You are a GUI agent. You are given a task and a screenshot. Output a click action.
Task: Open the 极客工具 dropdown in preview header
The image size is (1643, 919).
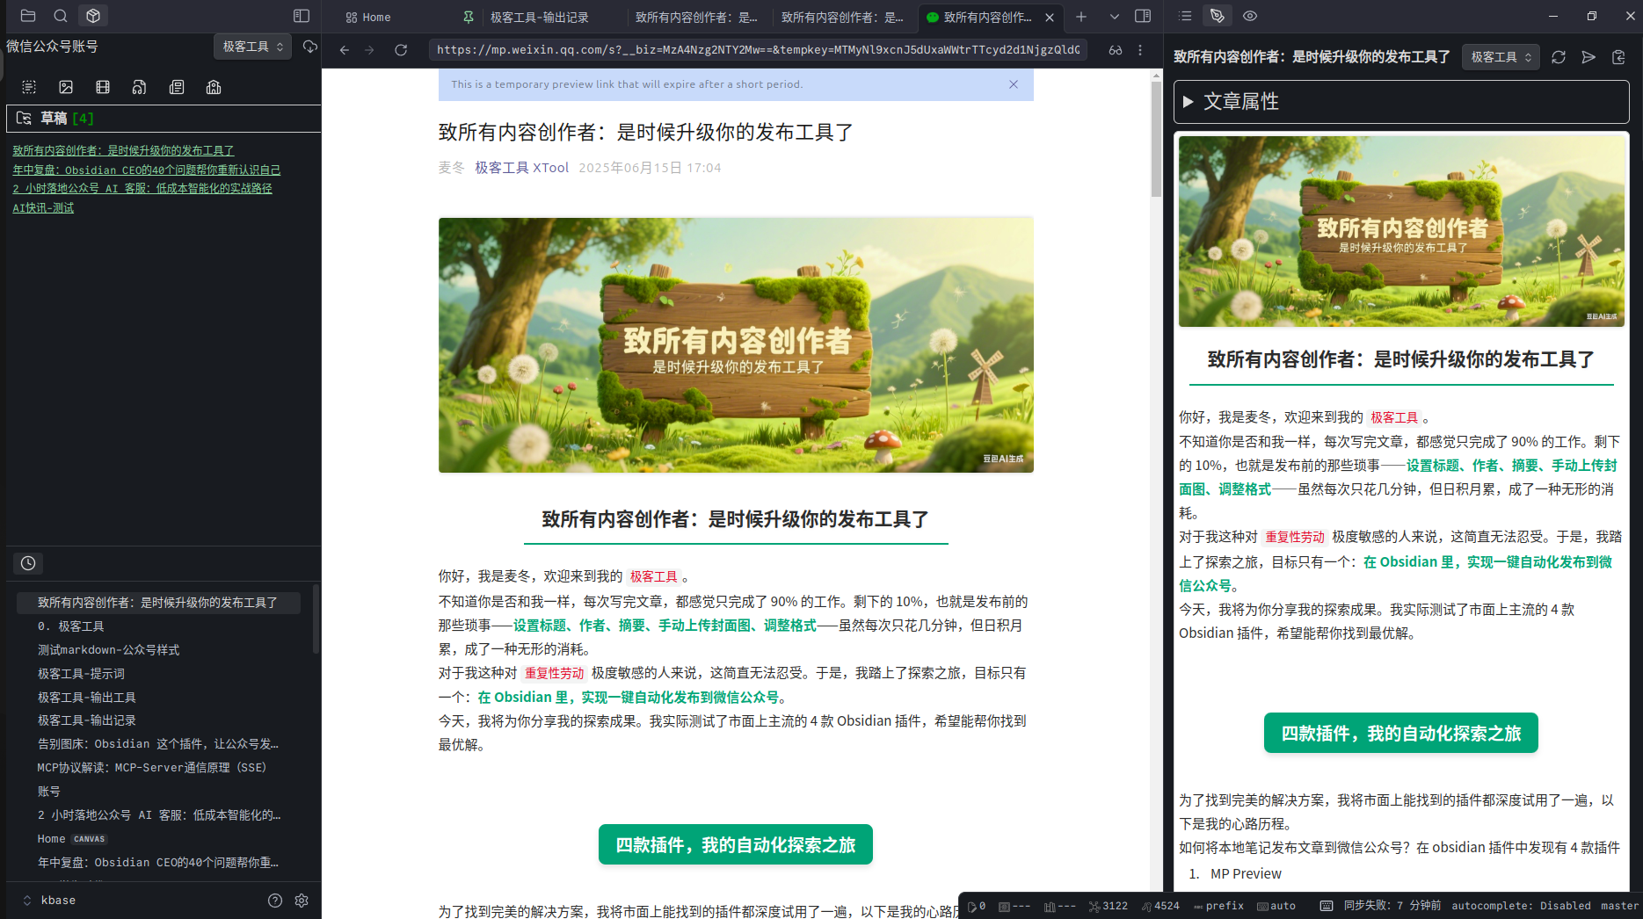click(x=1501, y=57)
